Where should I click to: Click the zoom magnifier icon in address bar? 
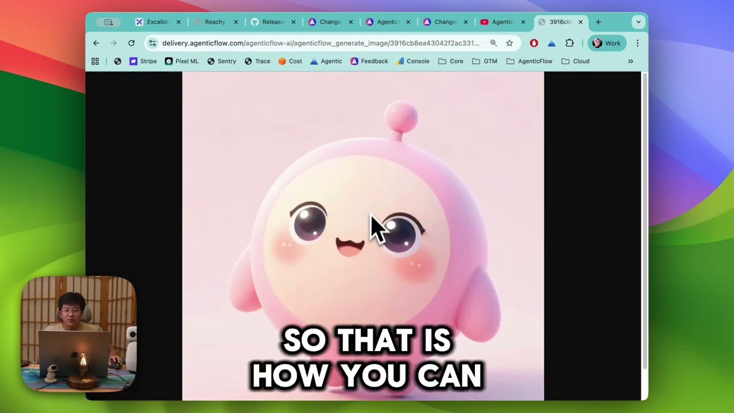[x=493, y=43]
